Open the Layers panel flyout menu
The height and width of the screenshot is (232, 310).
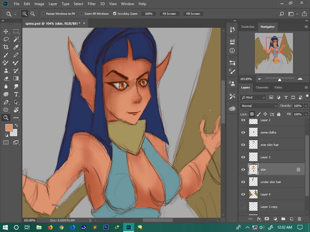(306, 87)
